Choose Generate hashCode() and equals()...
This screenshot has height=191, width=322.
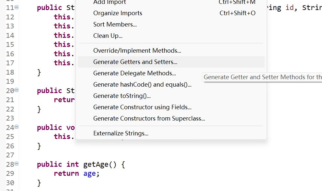point(142,85)
